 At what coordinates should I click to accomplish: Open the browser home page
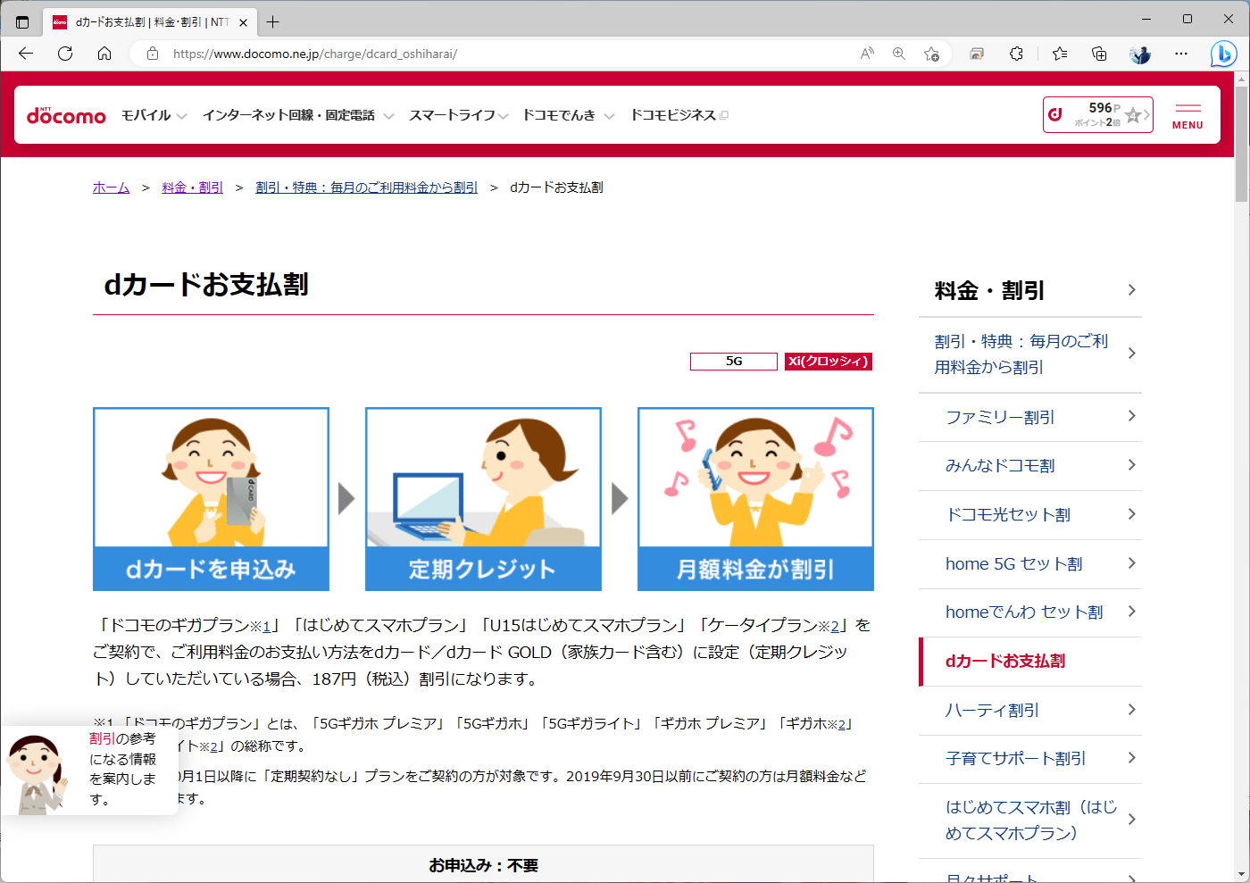pyautogui.click(x=104, y=54)
